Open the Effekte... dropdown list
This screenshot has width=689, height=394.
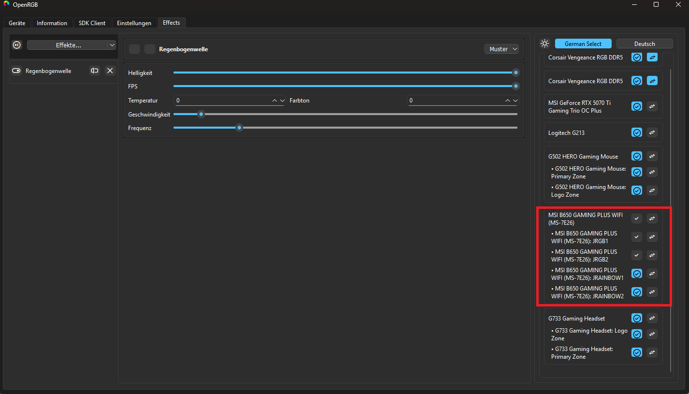click(72, 45)
